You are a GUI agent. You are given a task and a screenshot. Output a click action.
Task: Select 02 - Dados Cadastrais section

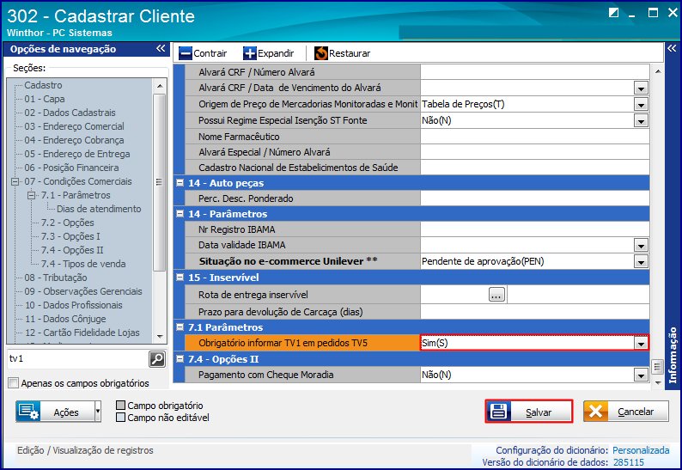[x=70, y=113]
